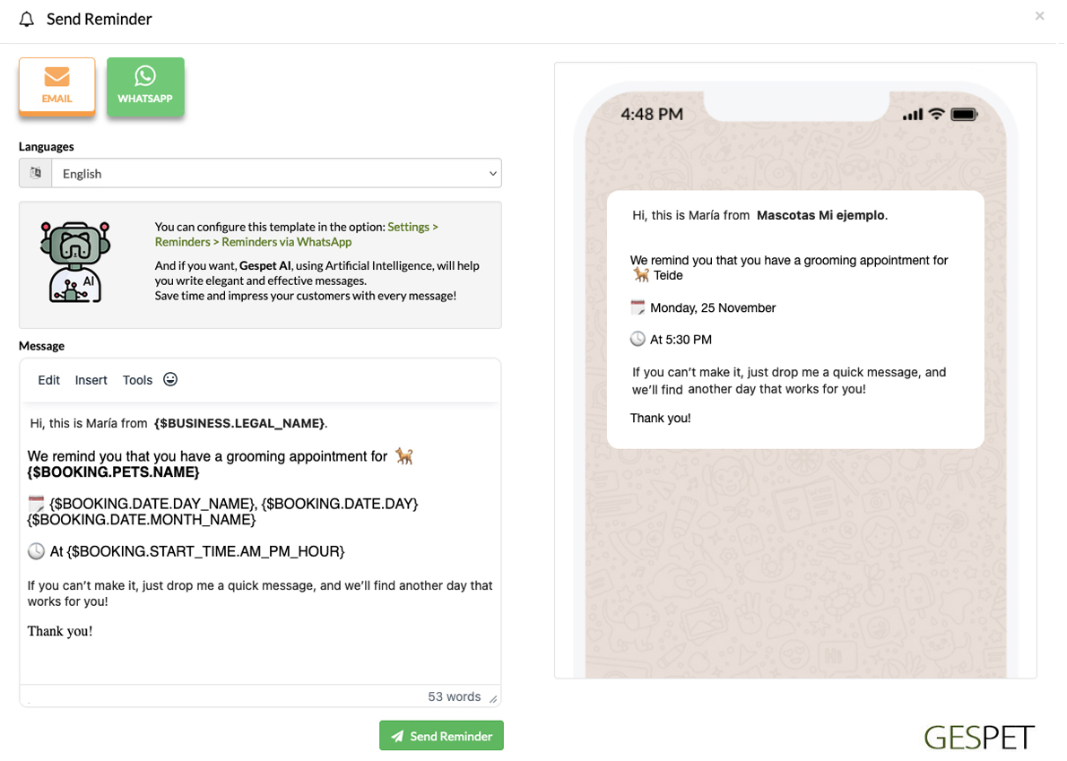Open the Tools menu in editor
Viewport: 1067px width, 761px height.
pyautogui.click(x=137, y=380)
